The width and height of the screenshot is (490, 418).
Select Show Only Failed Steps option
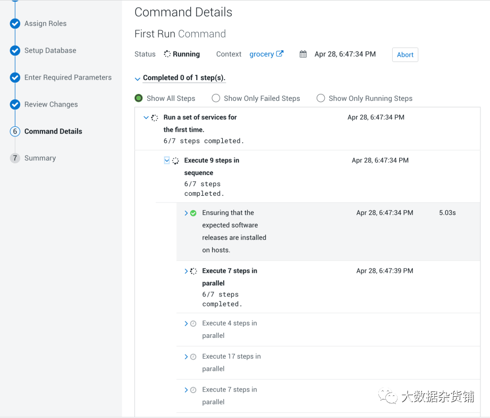pos(216,98)
